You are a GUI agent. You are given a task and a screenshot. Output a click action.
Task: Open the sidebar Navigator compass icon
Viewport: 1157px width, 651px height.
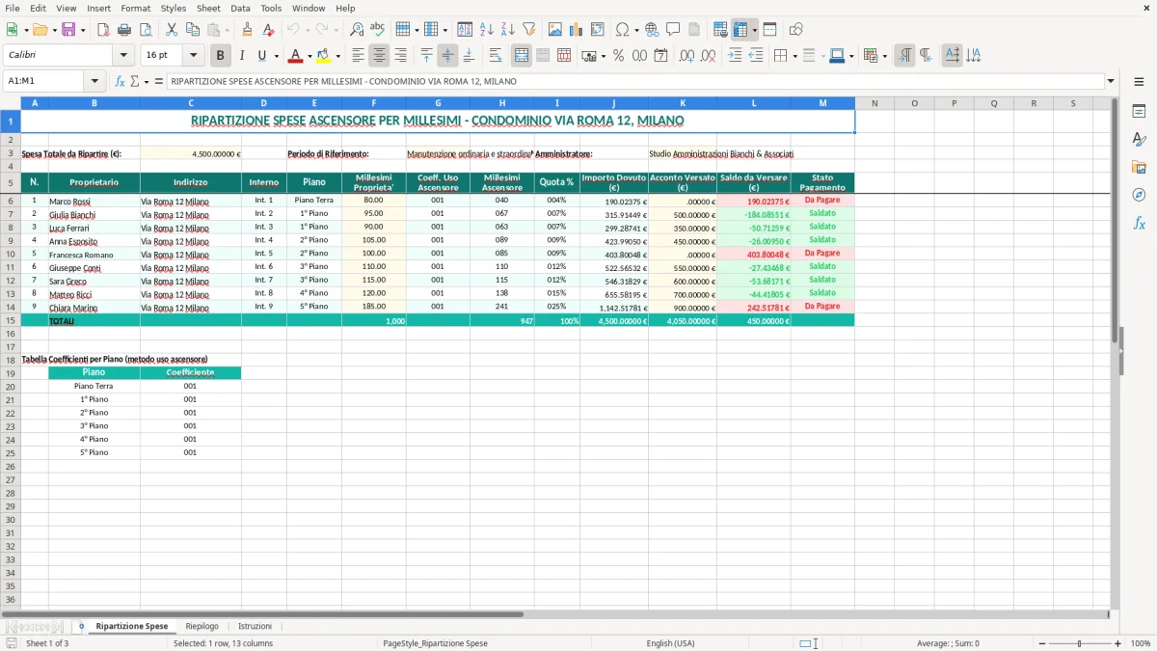(1139, 196)
